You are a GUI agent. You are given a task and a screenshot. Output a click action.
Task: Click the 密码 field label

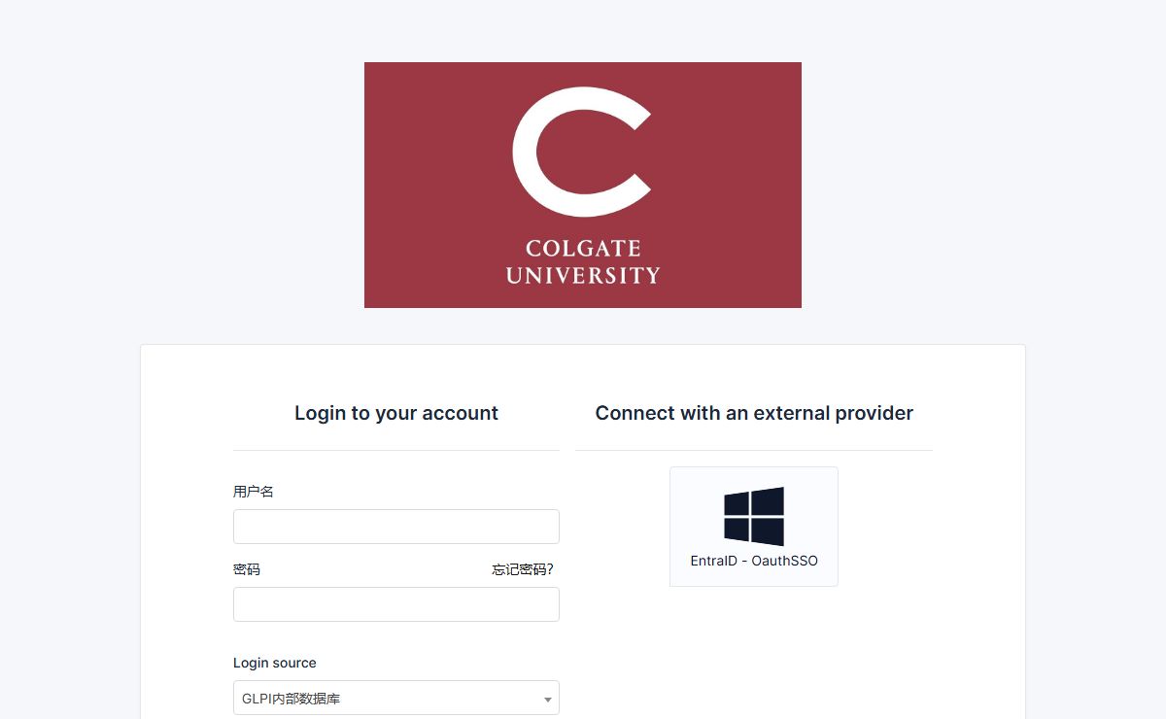click(x=247, y=569)
